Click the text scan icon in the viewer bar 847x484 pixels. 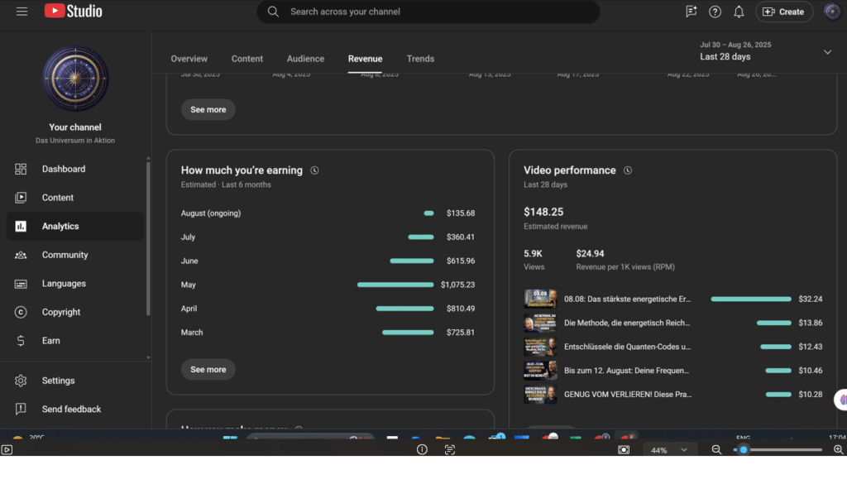tap(449, 450)
